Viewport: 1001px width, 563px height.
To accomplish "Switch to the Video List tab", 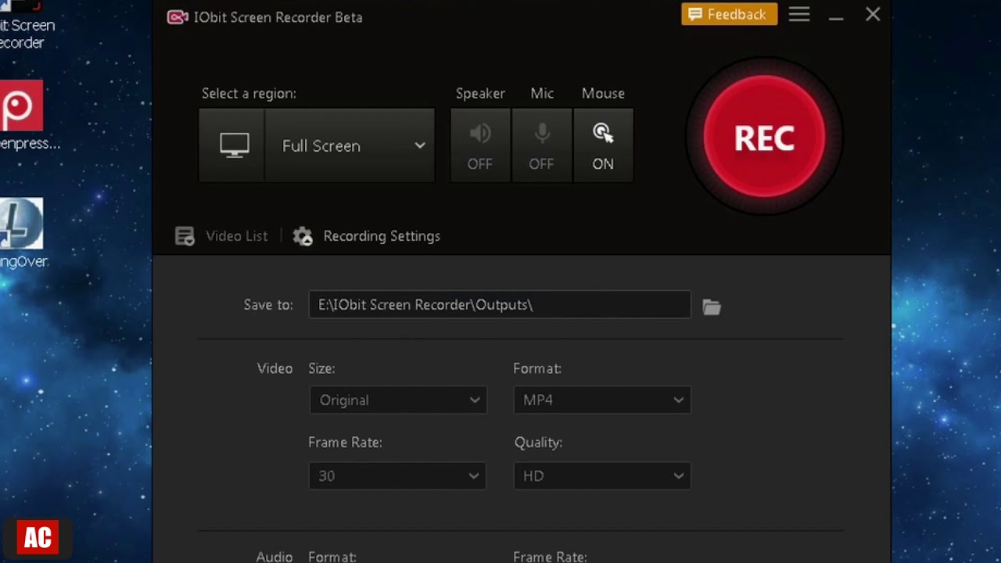I will click(221, 236).
